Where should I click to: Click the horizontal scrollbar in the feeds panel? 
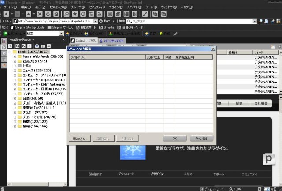pos(37,184)
